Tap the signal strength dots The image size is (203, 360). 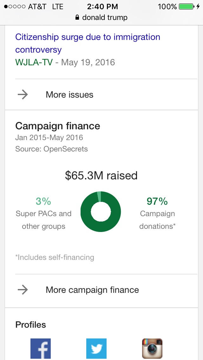tap(15, 6)
